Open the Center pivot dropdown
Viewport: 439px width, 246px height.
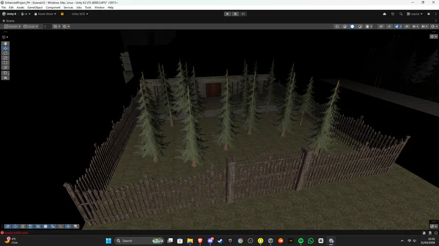click(12, 27)
